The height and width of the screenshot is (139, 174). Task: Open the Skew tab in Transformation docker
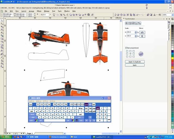click(x=139, y=23)
